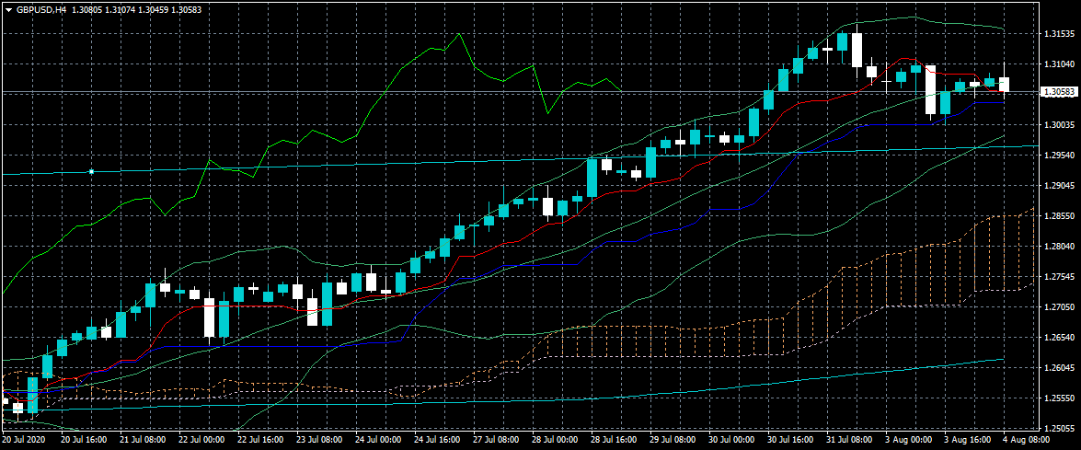Click the 1.29540 price axis label
This screenshot has width=1081, height=450.
[x=1059, y=155]
